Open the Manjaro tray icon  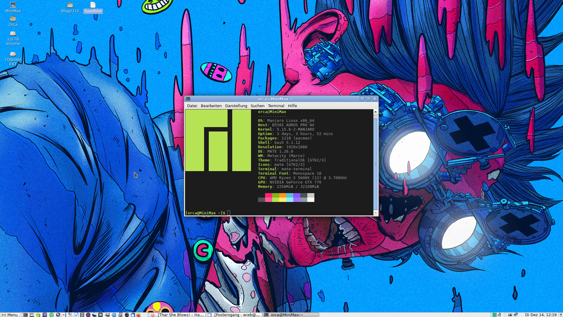coord(494,315)
